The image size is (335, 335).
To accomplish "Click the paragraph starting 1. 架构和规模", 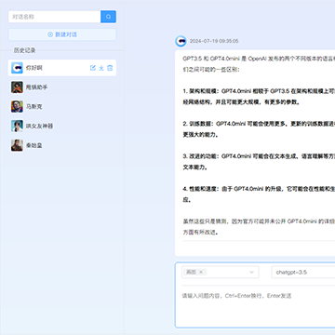I will 259,97.
